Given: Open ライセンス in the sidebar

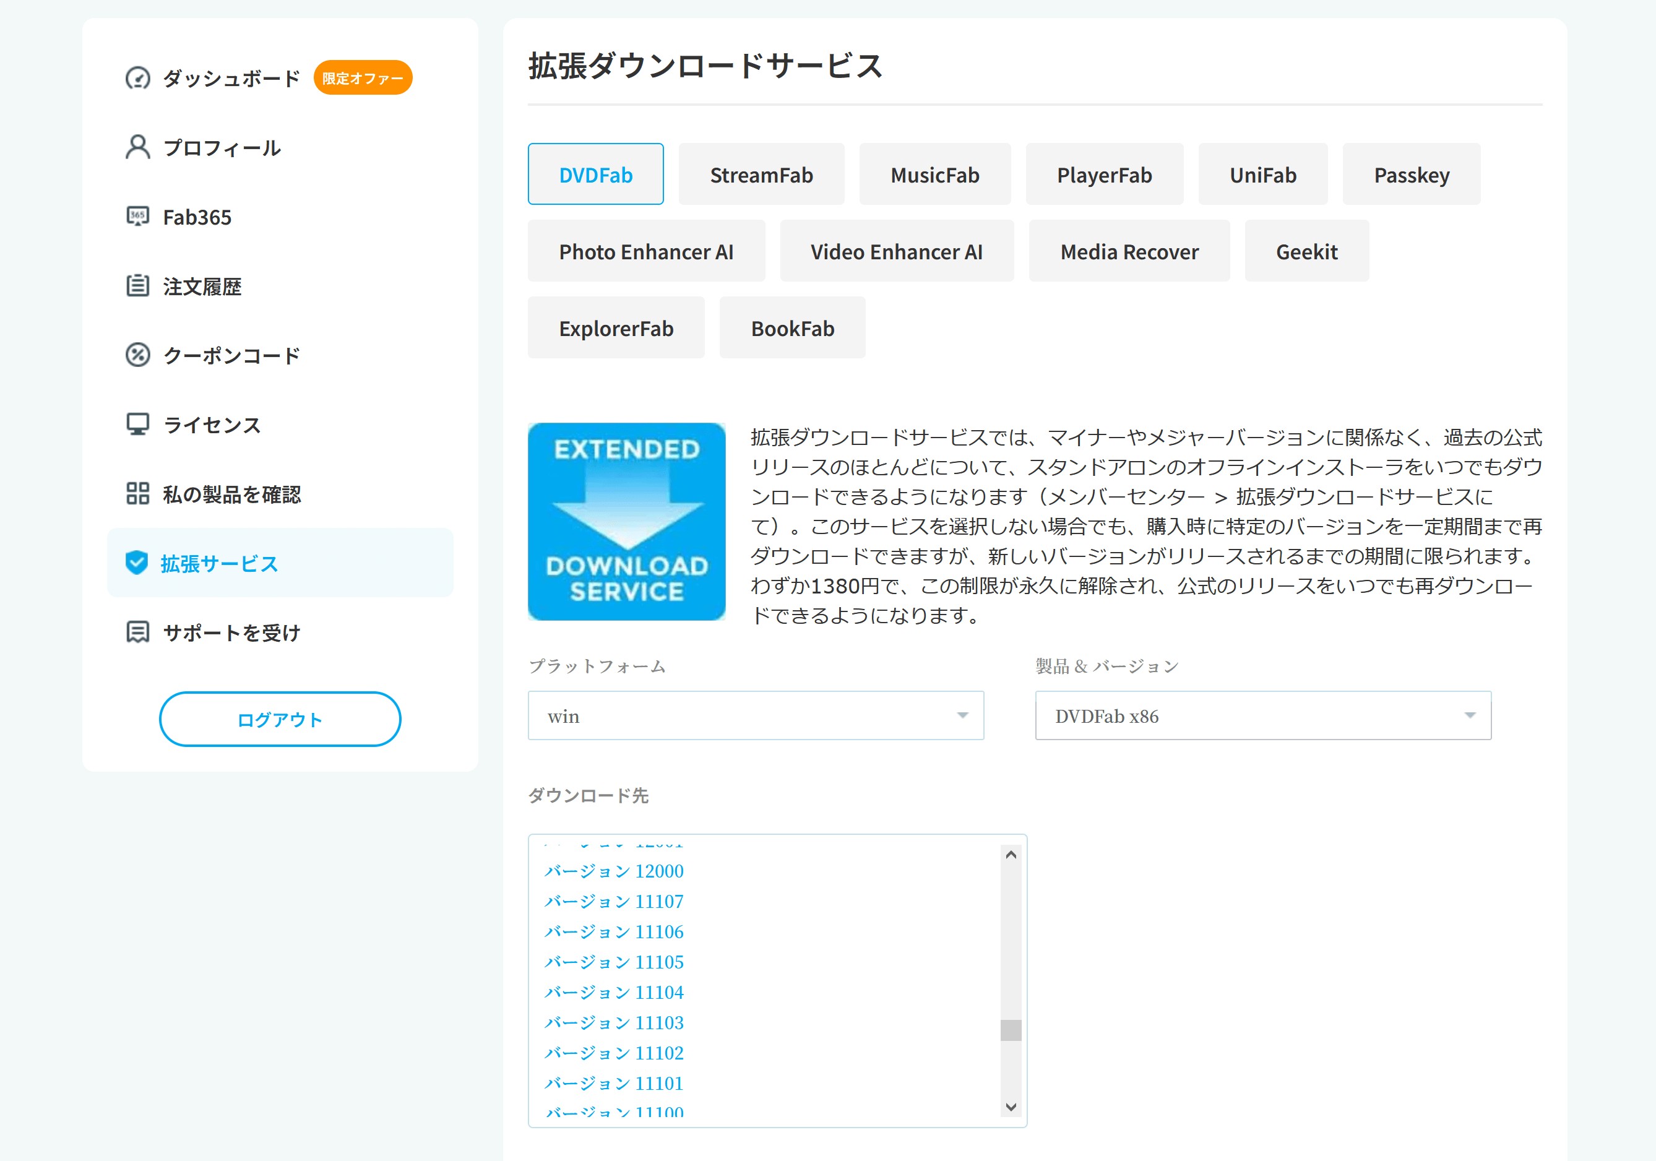Looking at the screenshot, I should point(212,425).
